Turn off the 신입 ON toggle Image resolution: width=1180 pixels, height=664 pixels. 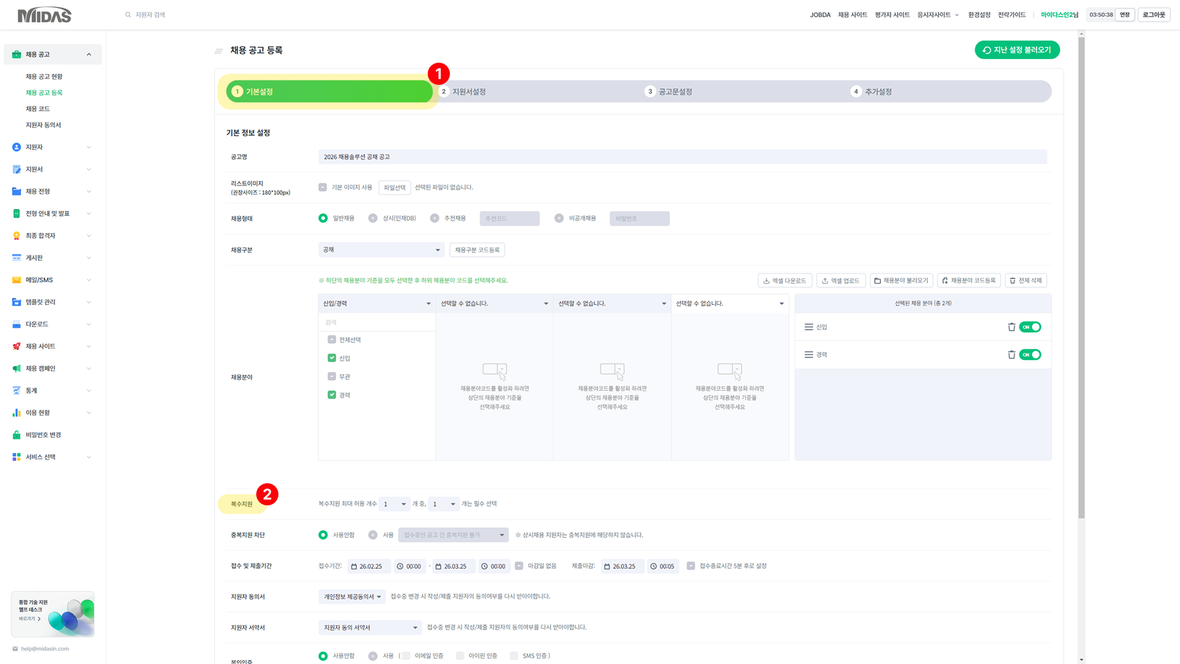(1030, 327)
